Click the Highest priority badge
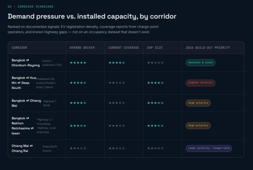Screen dimensions: 253x170 [x=201, y=83]
